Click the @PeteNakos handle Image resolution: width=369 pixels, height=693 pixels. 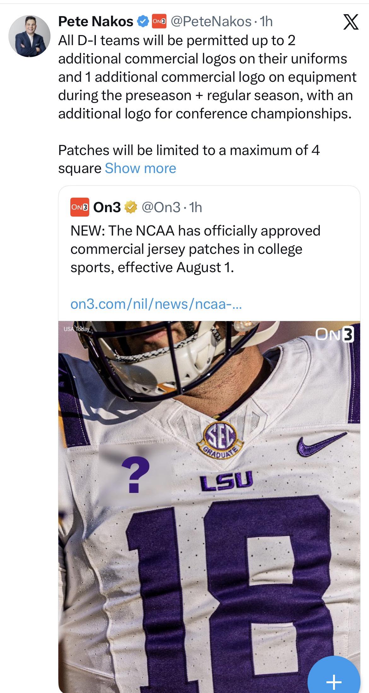coord(211,21)
